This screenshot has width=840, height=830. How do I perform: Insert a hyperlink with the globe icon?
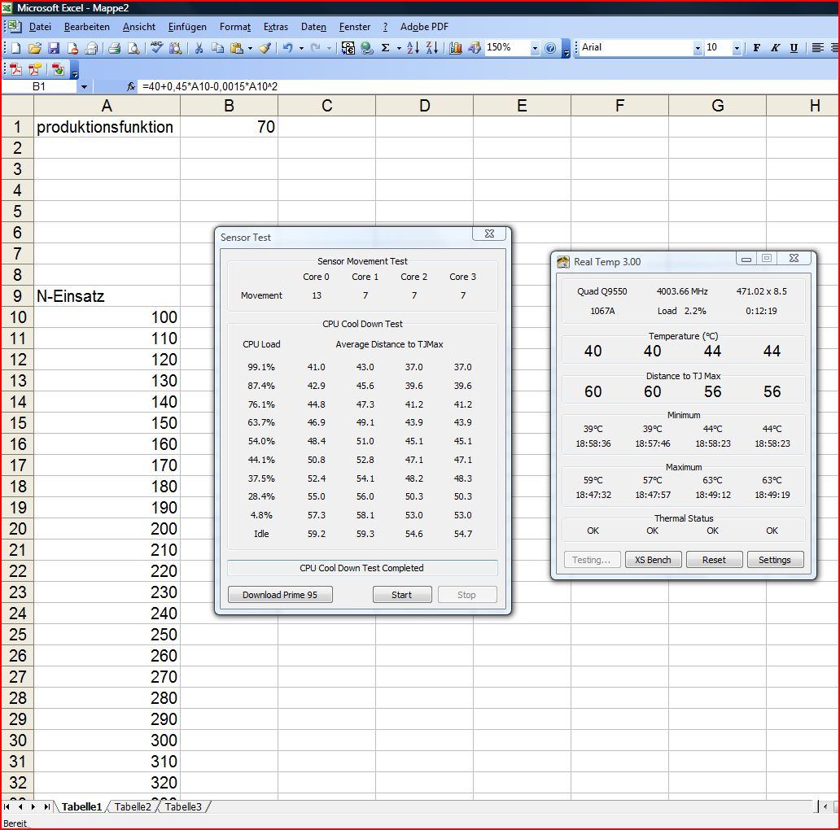click(x=367, y=48)
